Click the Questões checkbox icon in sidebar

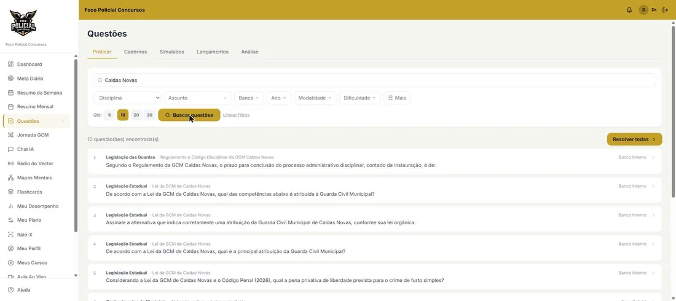pos(11,121)
